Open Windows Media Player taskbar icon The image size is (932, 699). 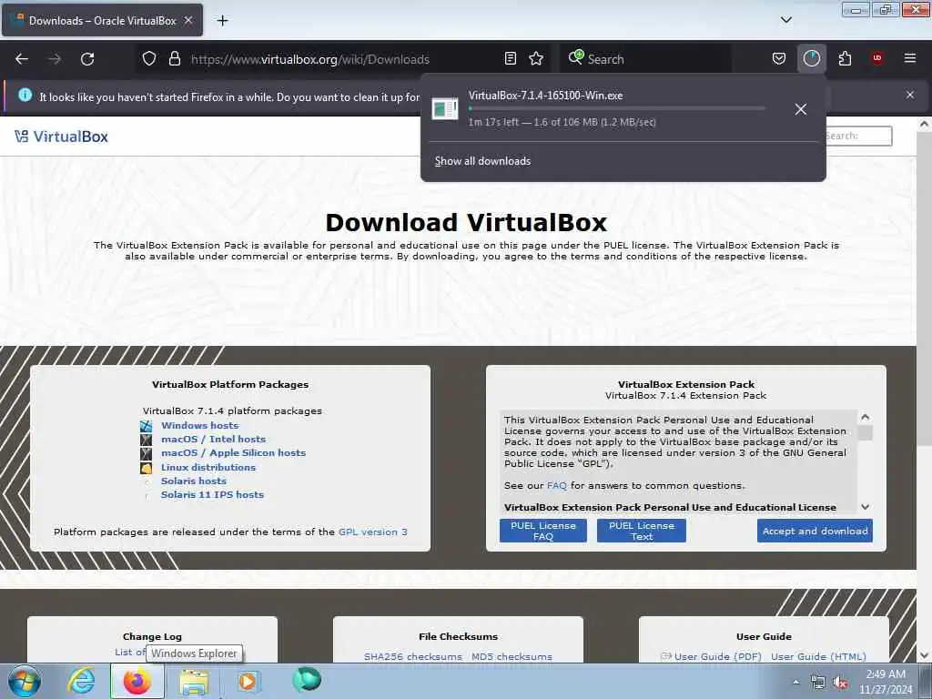coord(248,681)
